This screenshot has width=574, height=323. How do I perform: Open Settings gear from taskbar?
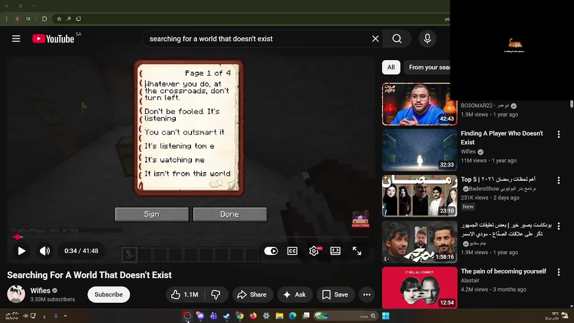coord(266,316)
